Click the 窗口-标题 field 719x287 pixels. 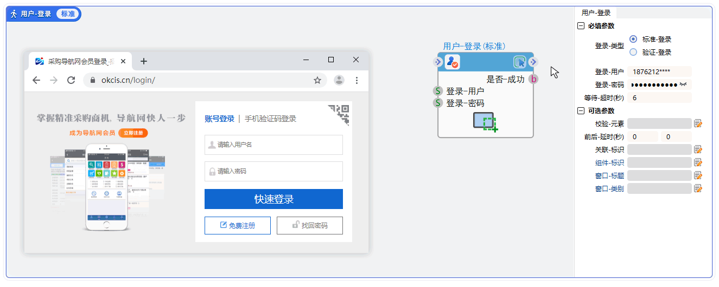coord(659,175)
